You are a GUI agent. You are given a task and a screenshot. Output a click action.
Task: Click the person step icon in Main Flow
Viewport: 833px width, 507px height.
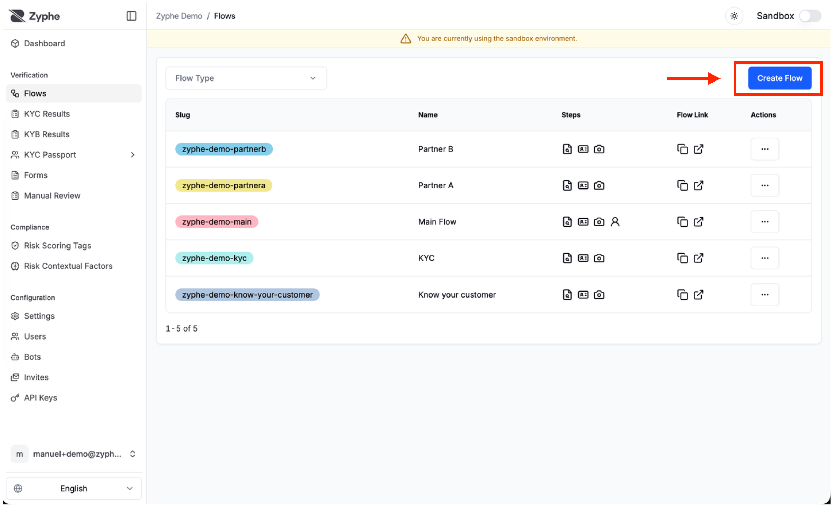(x=615, y=222)
